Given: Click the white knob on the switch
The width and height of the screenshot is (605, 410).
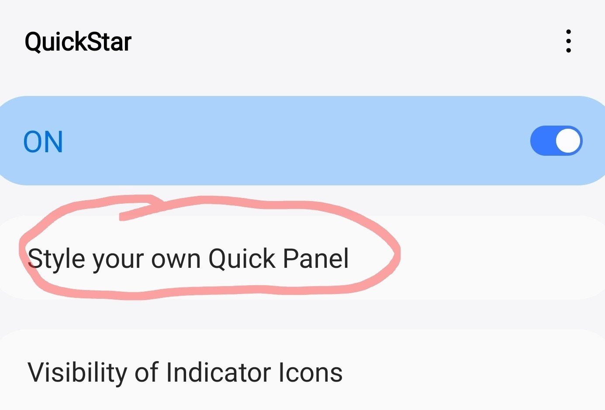Looking at the screenshot, I should coord(568,141).
